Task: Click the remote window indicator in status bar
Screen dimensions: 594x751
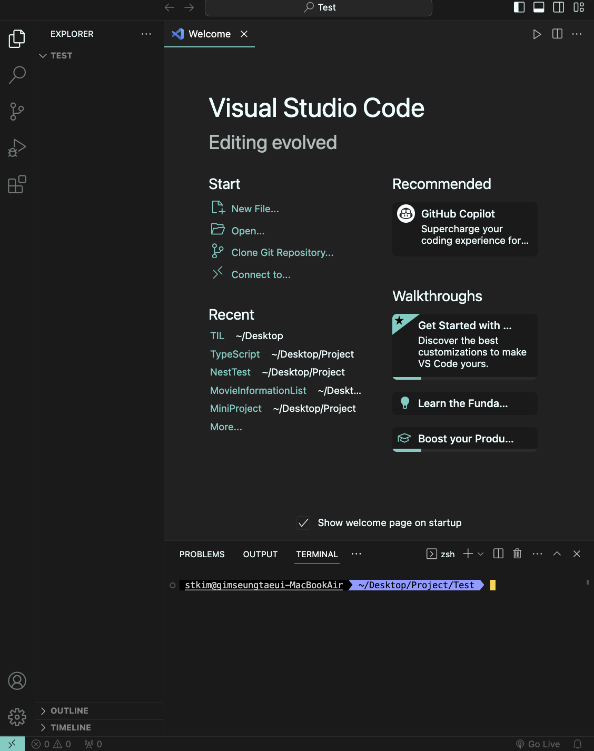Action: pos(12,744)
